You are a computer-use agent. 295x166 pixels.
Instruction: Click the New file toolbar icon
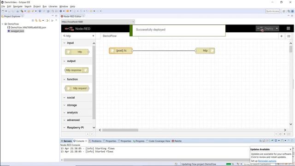point(3,11)
